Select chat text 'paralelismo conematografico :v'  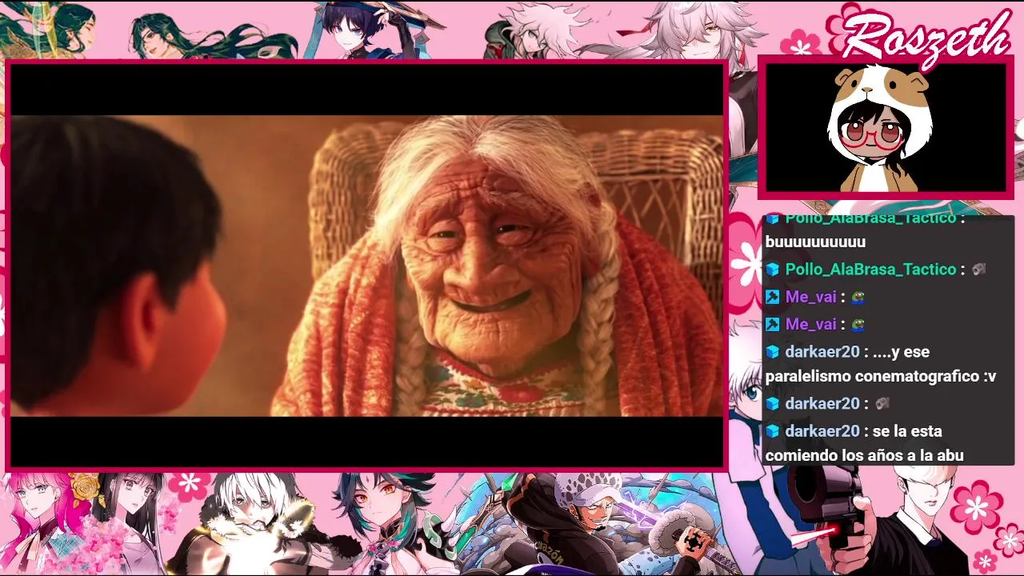pos(881,376)
